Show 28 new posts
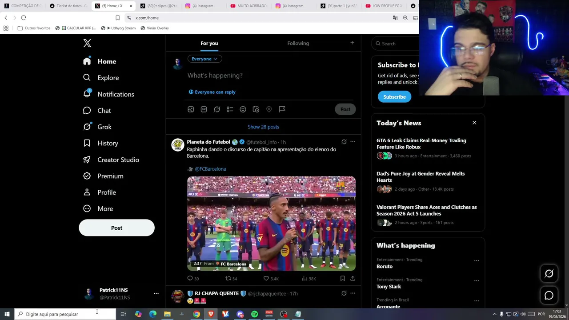569x320 pixels. [x=264, y=127]
